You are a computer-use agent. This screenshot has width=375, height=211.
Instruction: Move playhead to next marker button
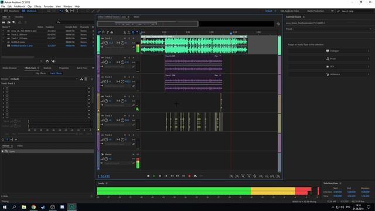pos(183,176)
